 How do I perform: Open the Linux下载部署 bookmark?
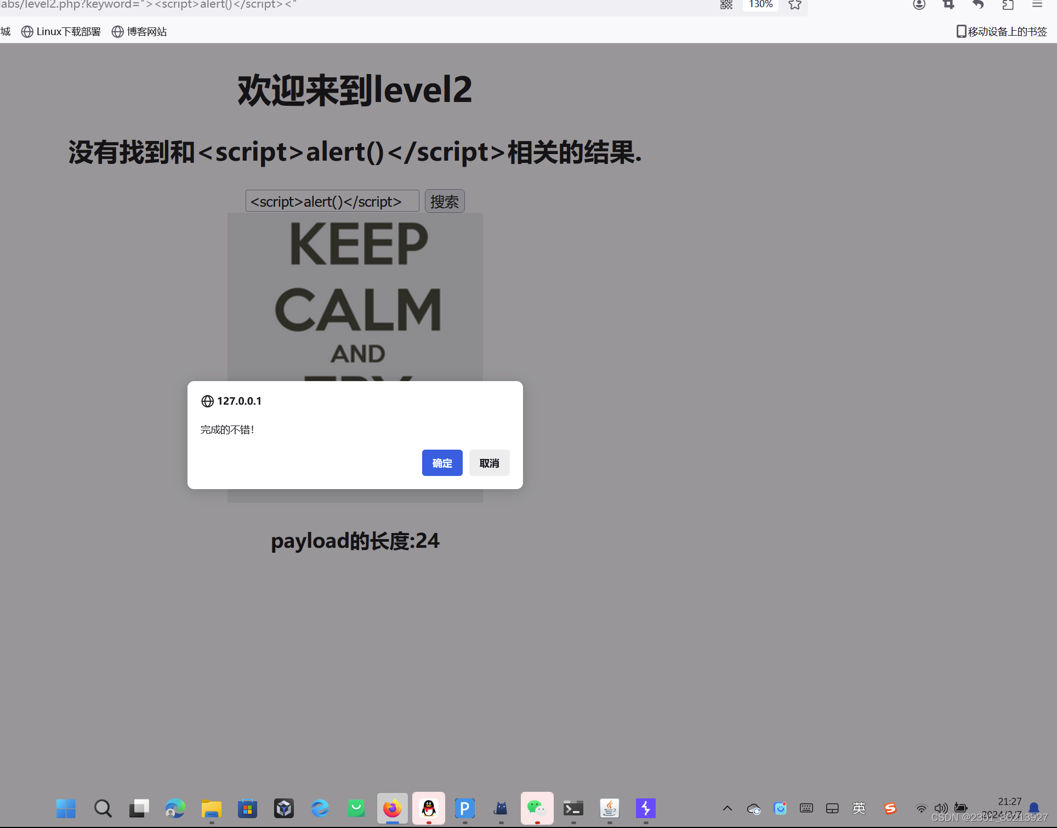61,32
